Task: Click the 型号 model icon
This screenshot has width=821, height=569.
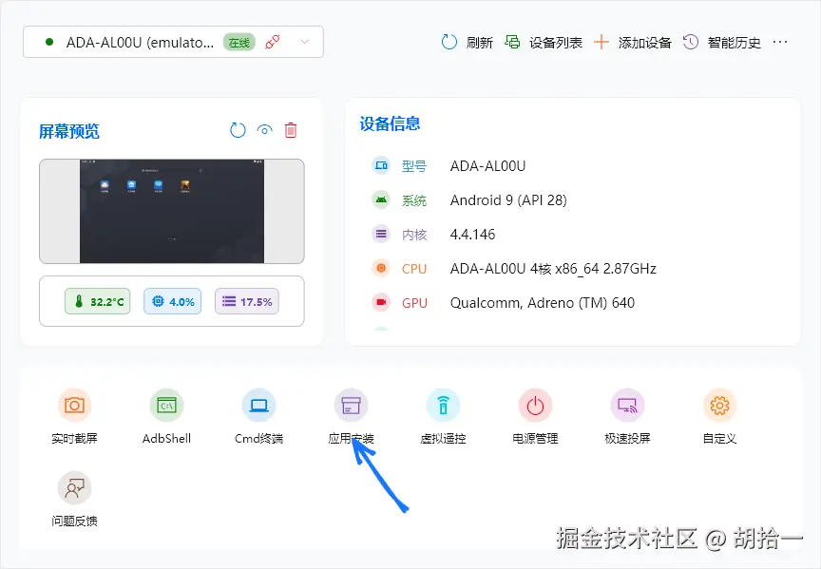Action: [381, 166]
